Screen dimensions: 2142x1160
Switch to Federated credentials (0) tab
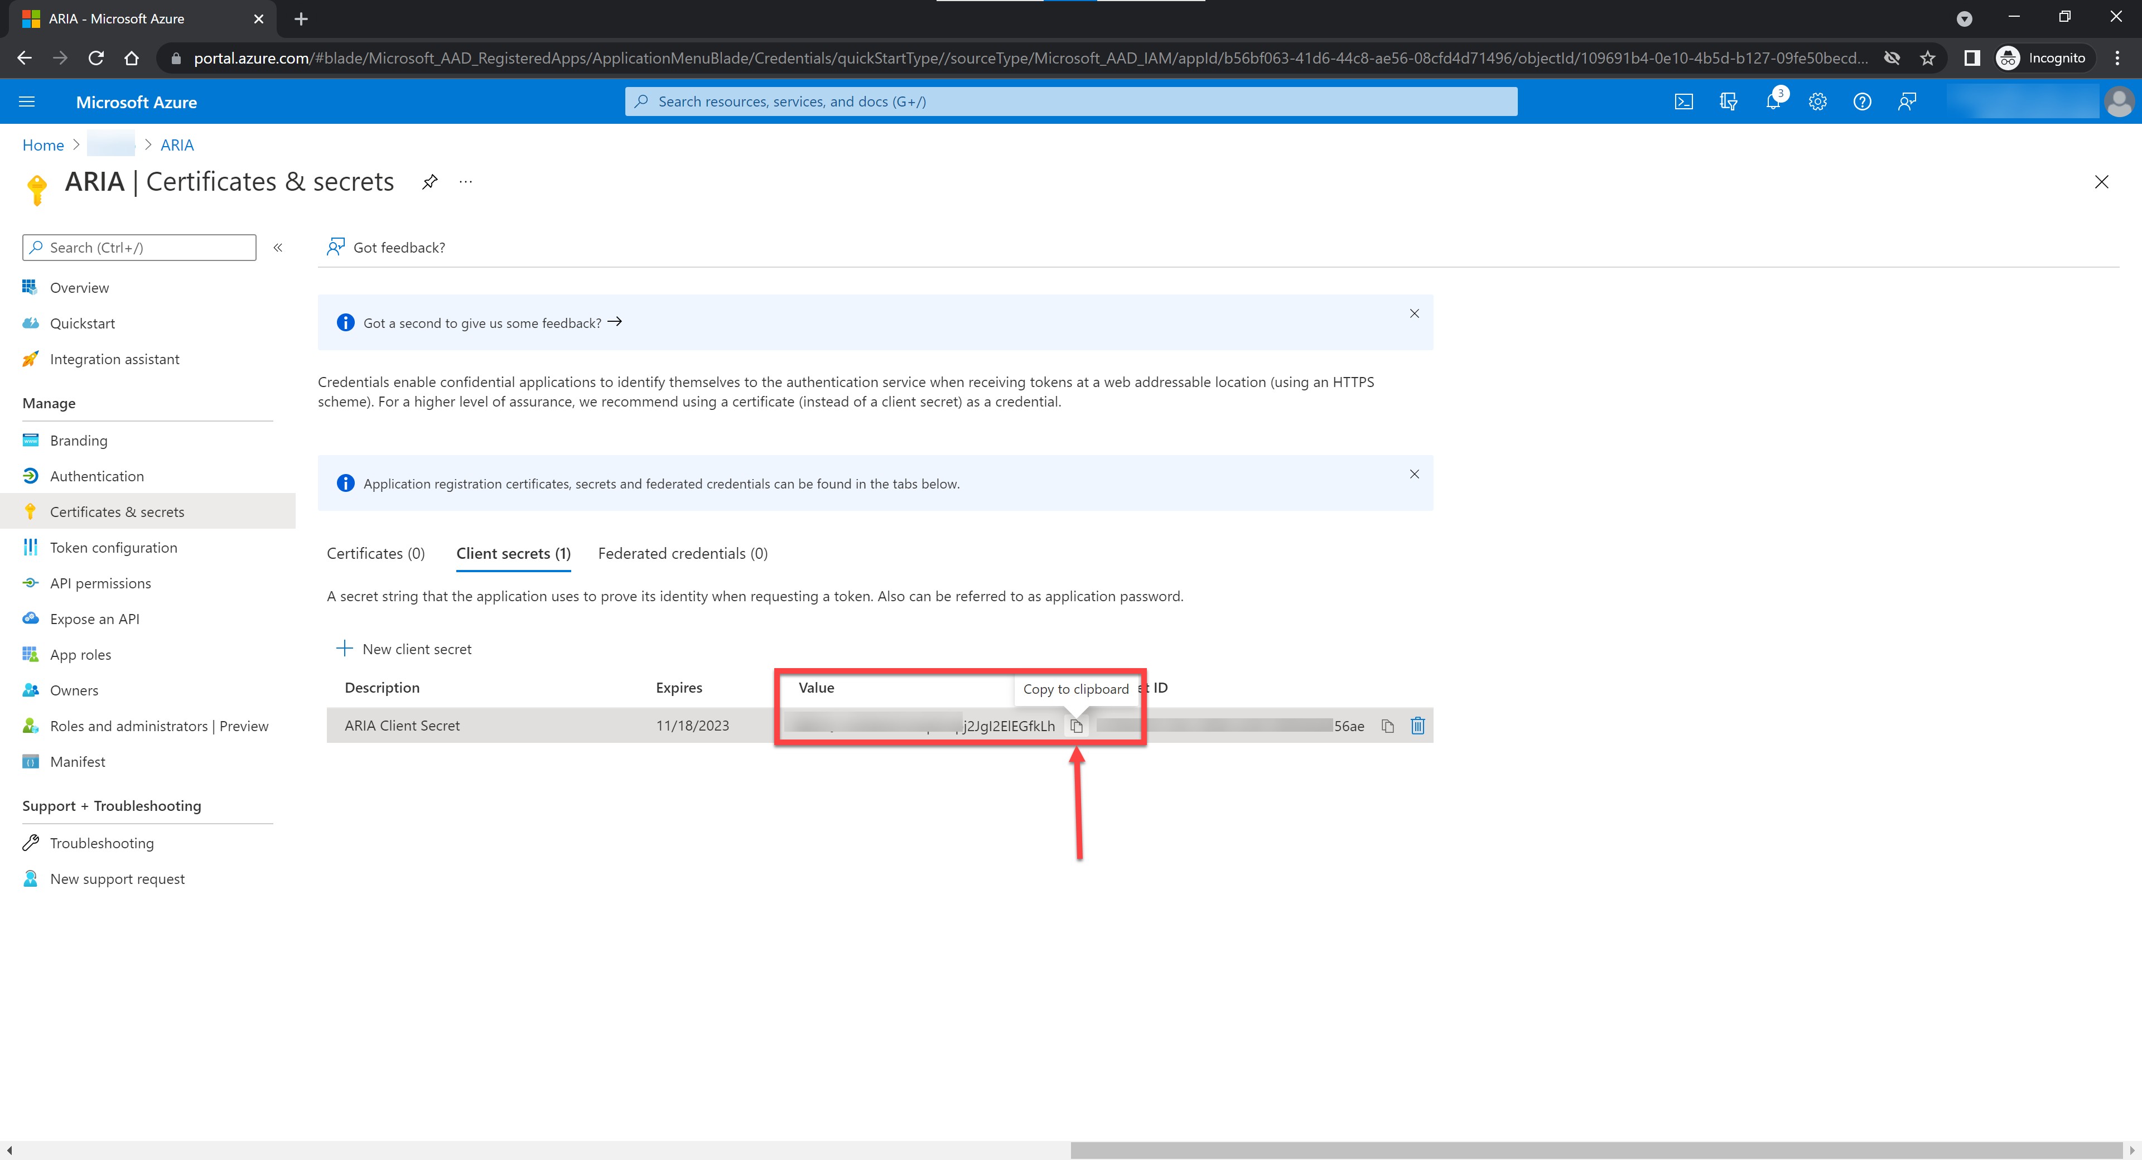pyautogui.click(x=683, y=554)
